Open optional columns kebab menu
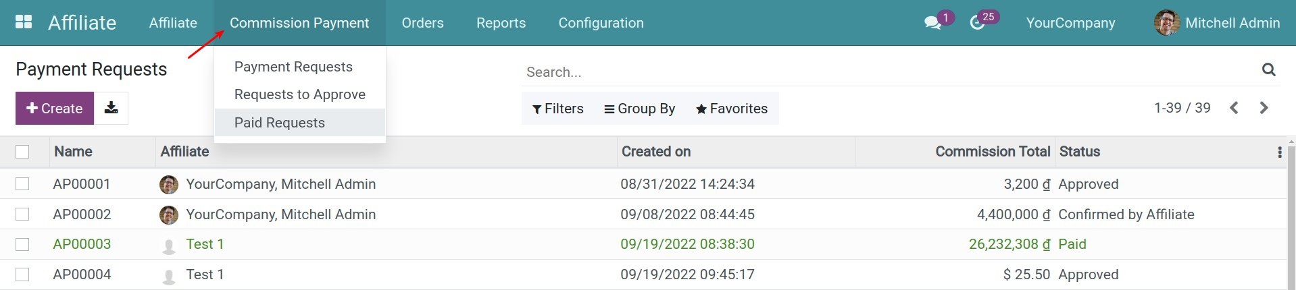The height and width of the screenshot is (290, 1296). pyautogui.click(x=1279, y=152)
